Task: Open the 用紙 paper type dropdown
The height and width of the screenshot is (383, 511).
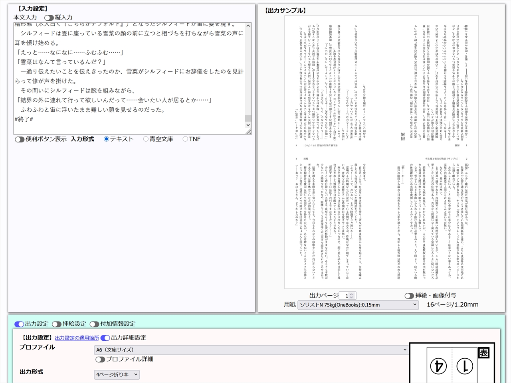Action: coord(358,305)
